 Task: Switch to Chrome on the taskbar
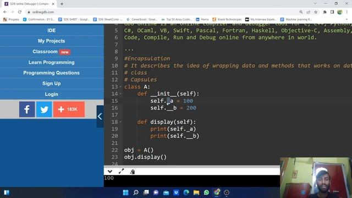(x=217, y=193)
